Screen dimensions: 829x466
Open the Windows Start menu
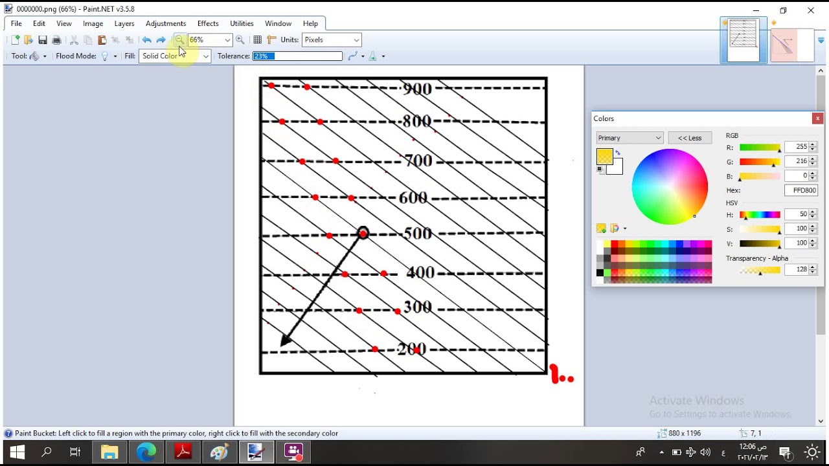[x=17, y=452]
